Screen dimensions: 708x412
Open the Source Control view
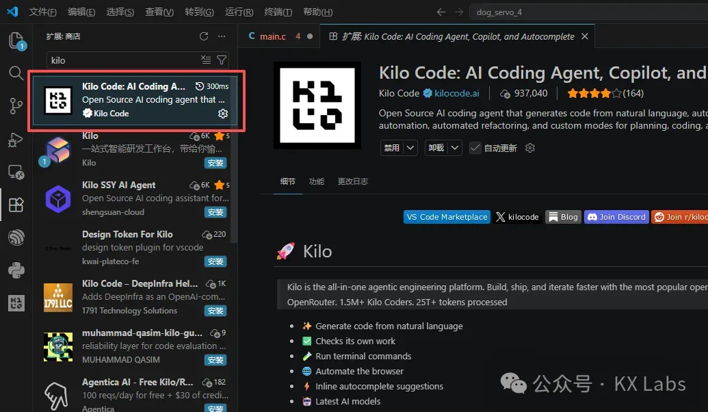click(x=16, y=105)
